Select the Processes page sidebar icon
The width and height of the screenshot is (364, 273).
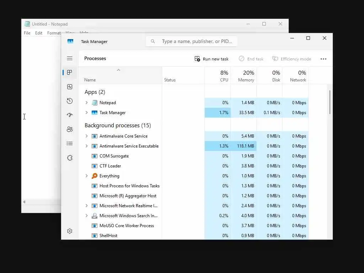pyautogui.click(x=70, y=73)
